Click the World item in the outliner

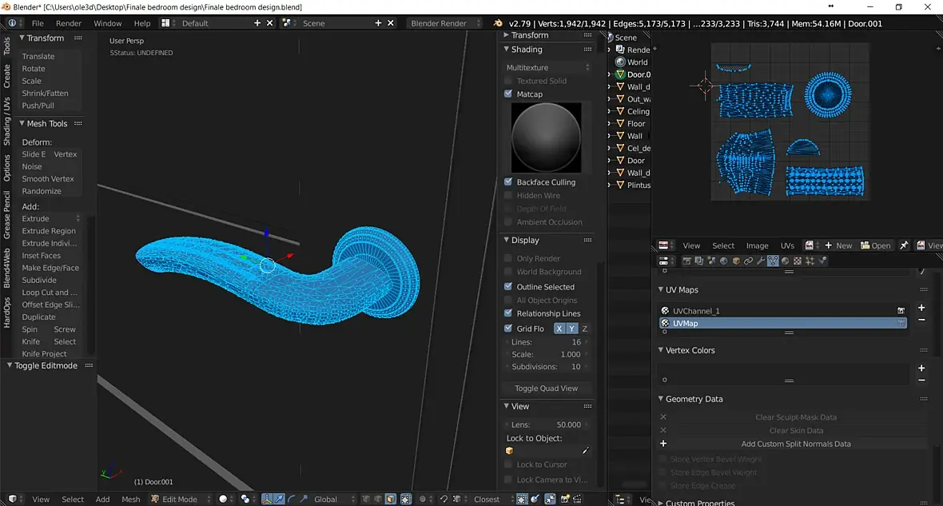[637, 62]
